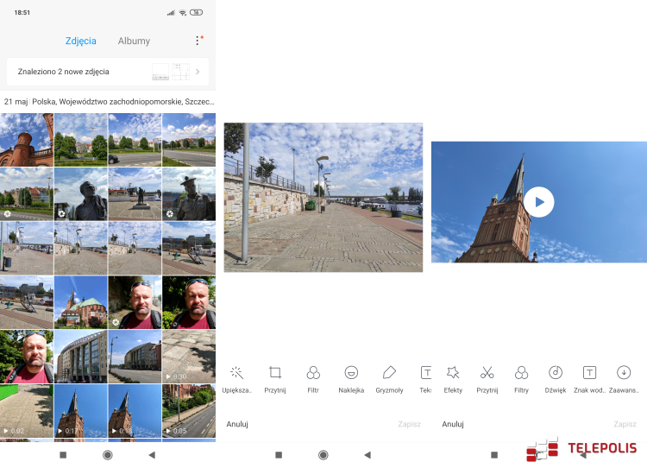Select the Gryzmoły doodle tool
This screenshot has width=647, height=468.
pyautogui.click(x=389, y=377)
